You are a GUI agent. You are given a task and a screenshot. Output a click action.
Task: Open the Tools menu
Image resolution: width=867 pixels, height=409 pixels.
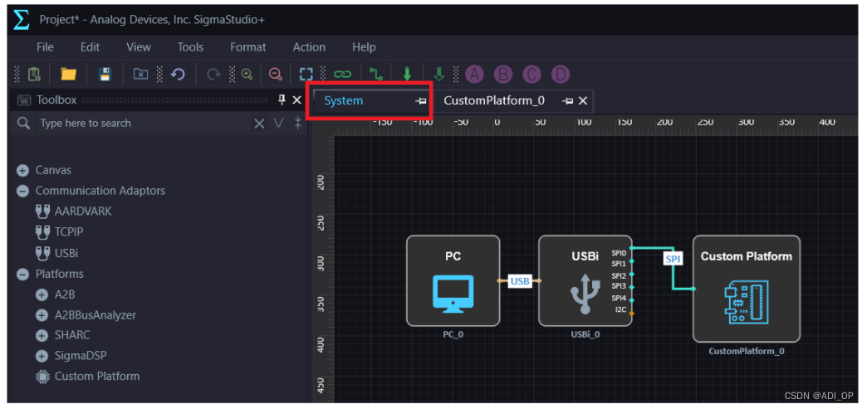[x=190, y=47]
